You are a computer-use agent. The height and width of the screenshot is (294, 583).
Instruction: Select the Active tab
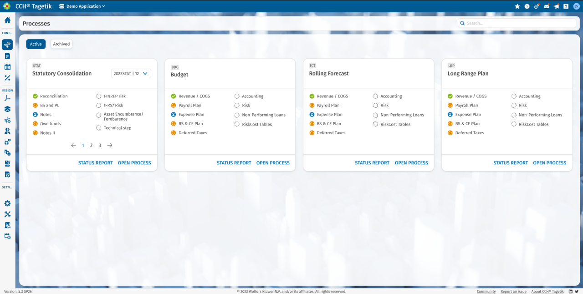36,44
